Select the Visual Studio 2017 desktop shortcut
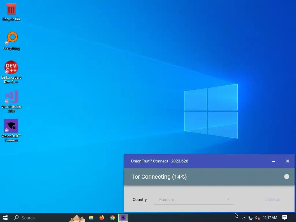This screenshot has width=296, height=222. coord(11,101)
